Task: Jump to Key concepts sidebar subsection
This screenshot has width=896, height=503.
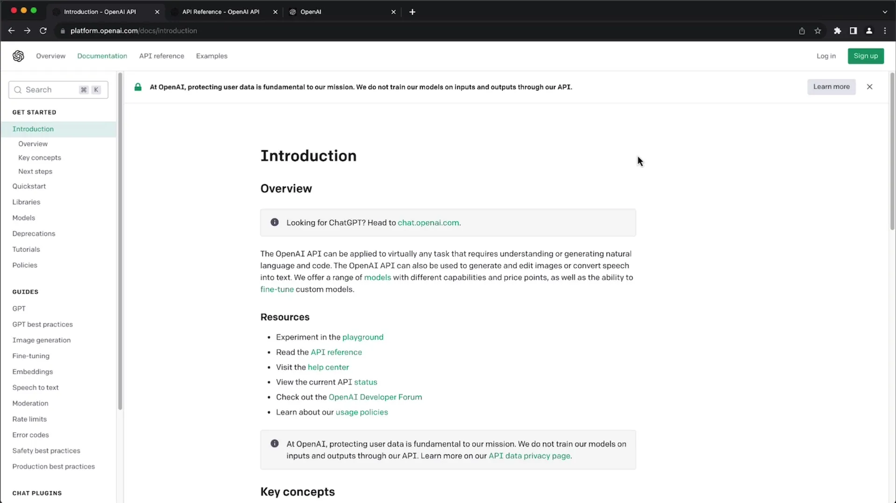Action: (x=40, y=158)
